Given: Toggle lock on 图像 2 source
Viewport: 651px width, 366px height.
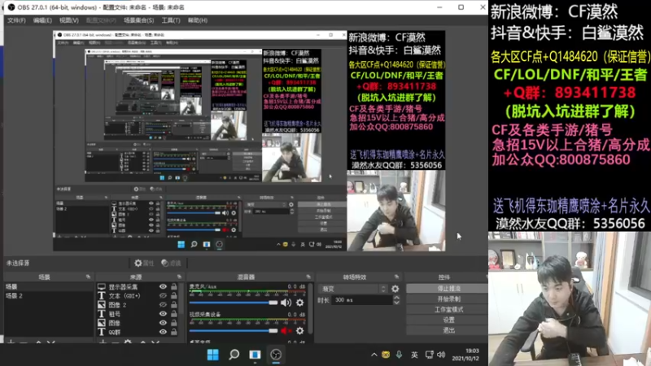Looking at the screenshot, I should (174, 305).
